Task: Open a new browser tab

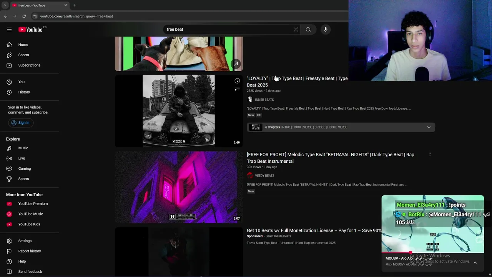Action: [75, 5]
